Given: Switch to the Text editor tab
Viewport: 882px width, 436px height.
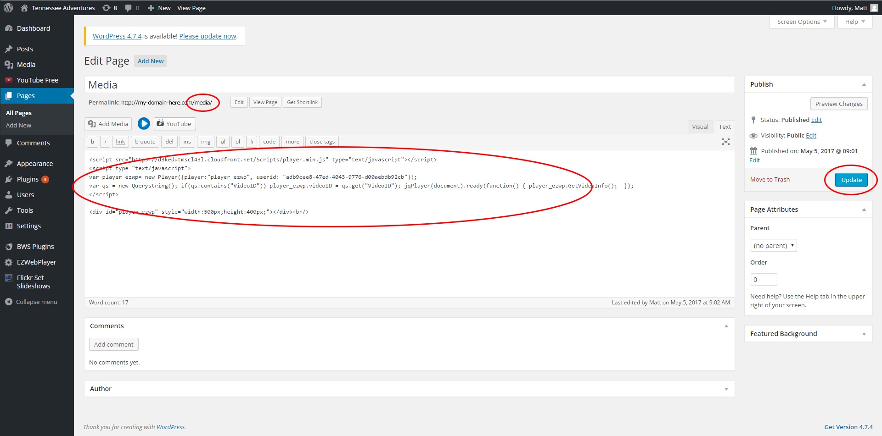Looking at the screenshot, I should point(725,127).
